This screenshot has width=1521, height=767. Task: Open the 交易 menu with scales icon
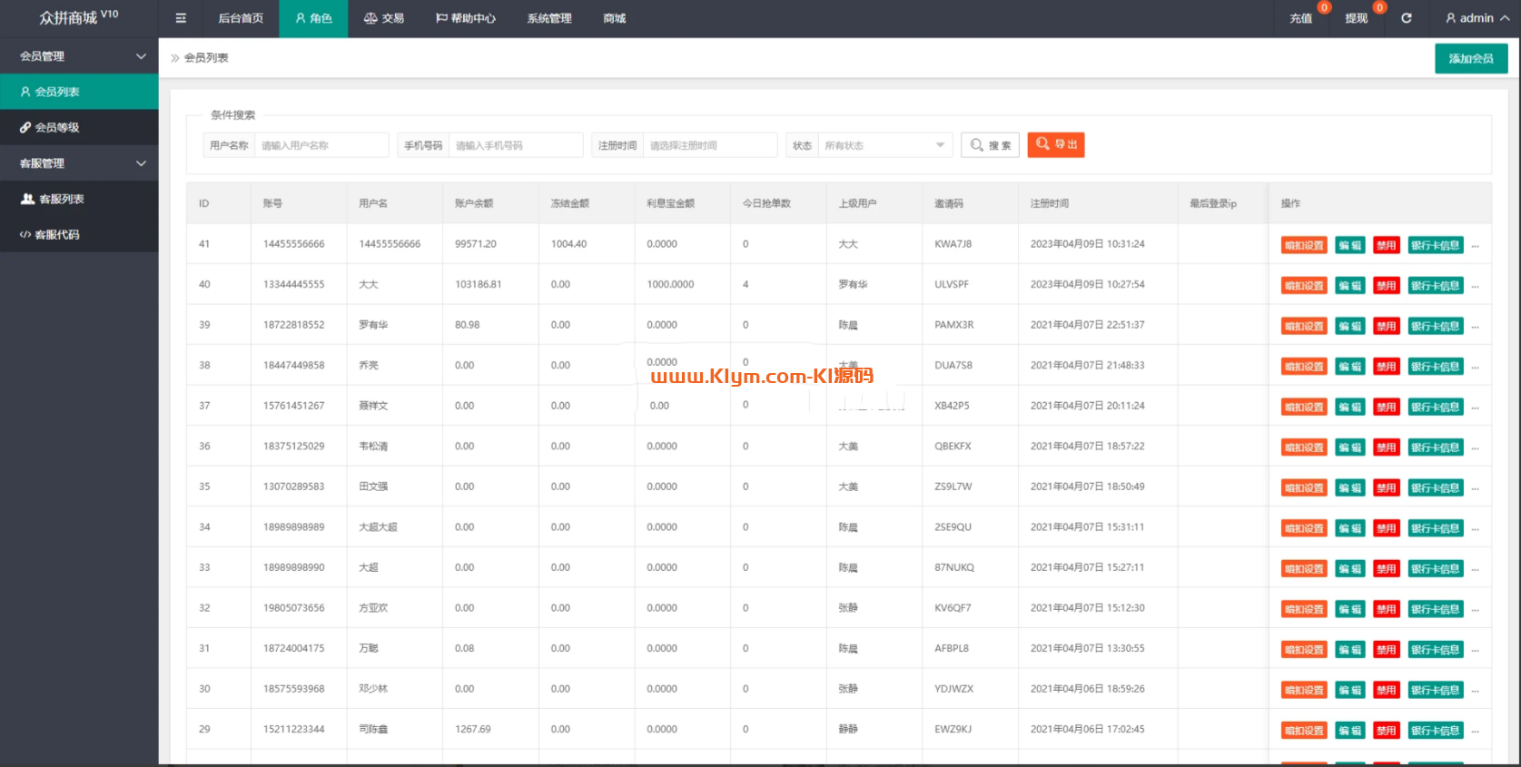click(383, 18)
